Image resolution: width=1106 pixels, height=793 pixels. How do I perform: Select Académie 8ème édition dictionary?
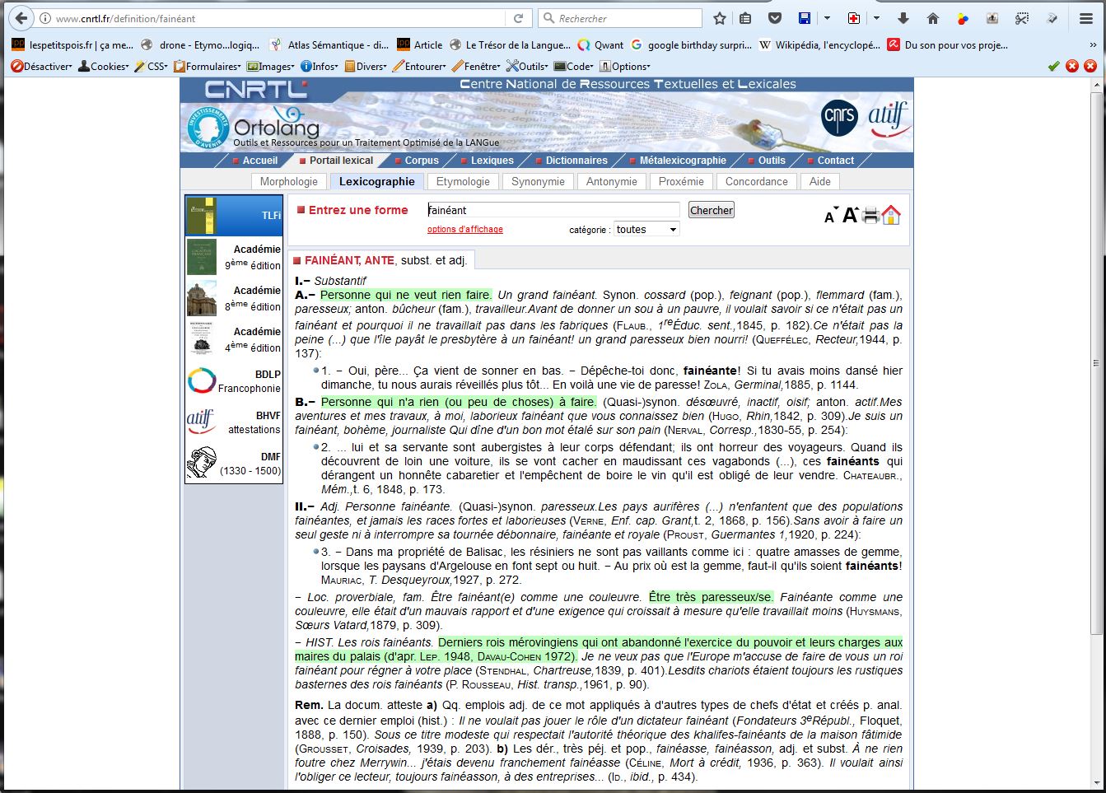(x=234, y=298)
